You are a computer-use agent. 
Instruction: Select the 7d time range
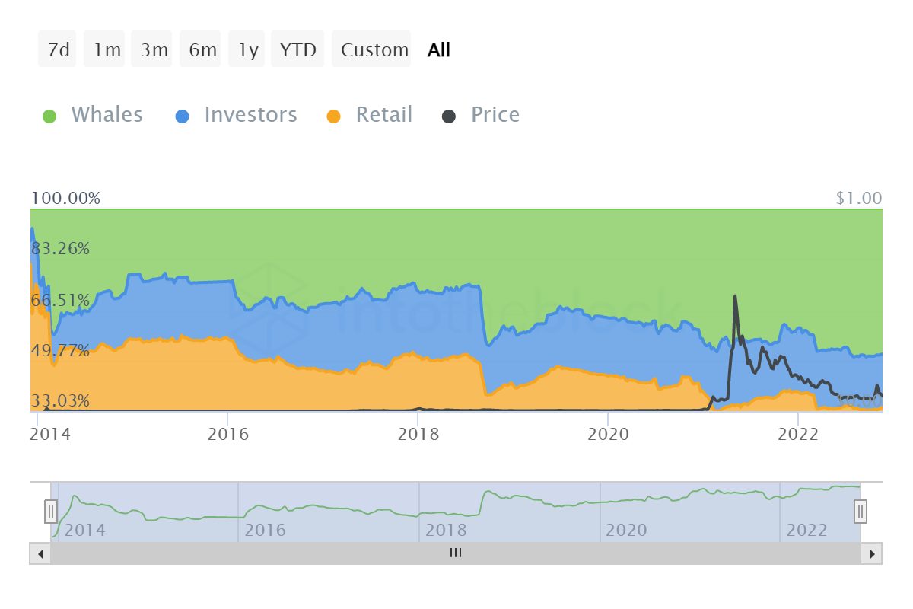click(x=58, y=50)
